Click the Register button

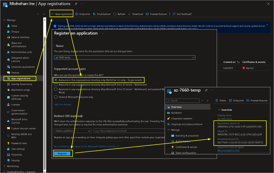pyautogui.click(x=62, y=154)
